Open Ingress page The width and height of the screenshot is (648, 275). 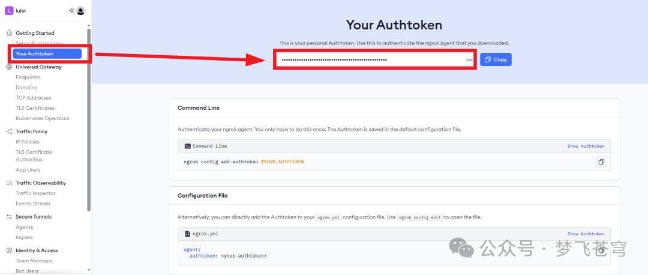pos(24,237)
